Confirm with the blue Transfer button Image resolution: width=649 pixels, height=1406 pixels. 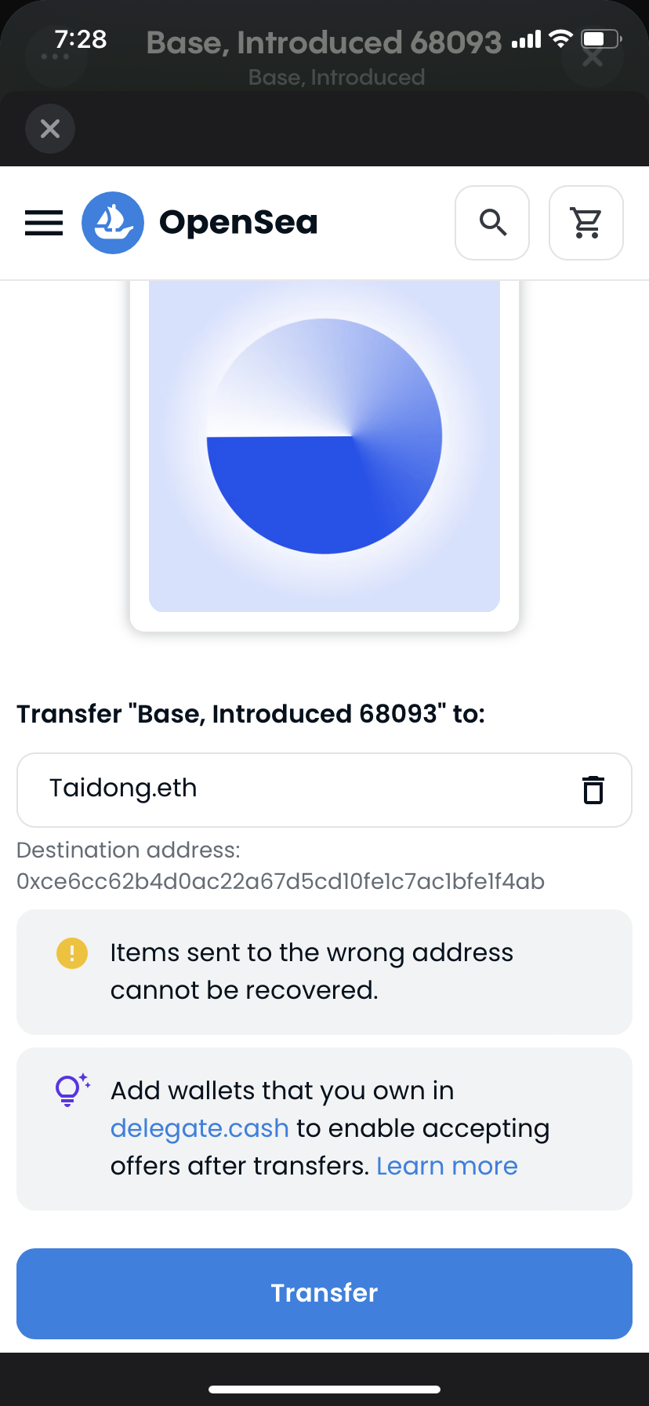point(324,1293)
